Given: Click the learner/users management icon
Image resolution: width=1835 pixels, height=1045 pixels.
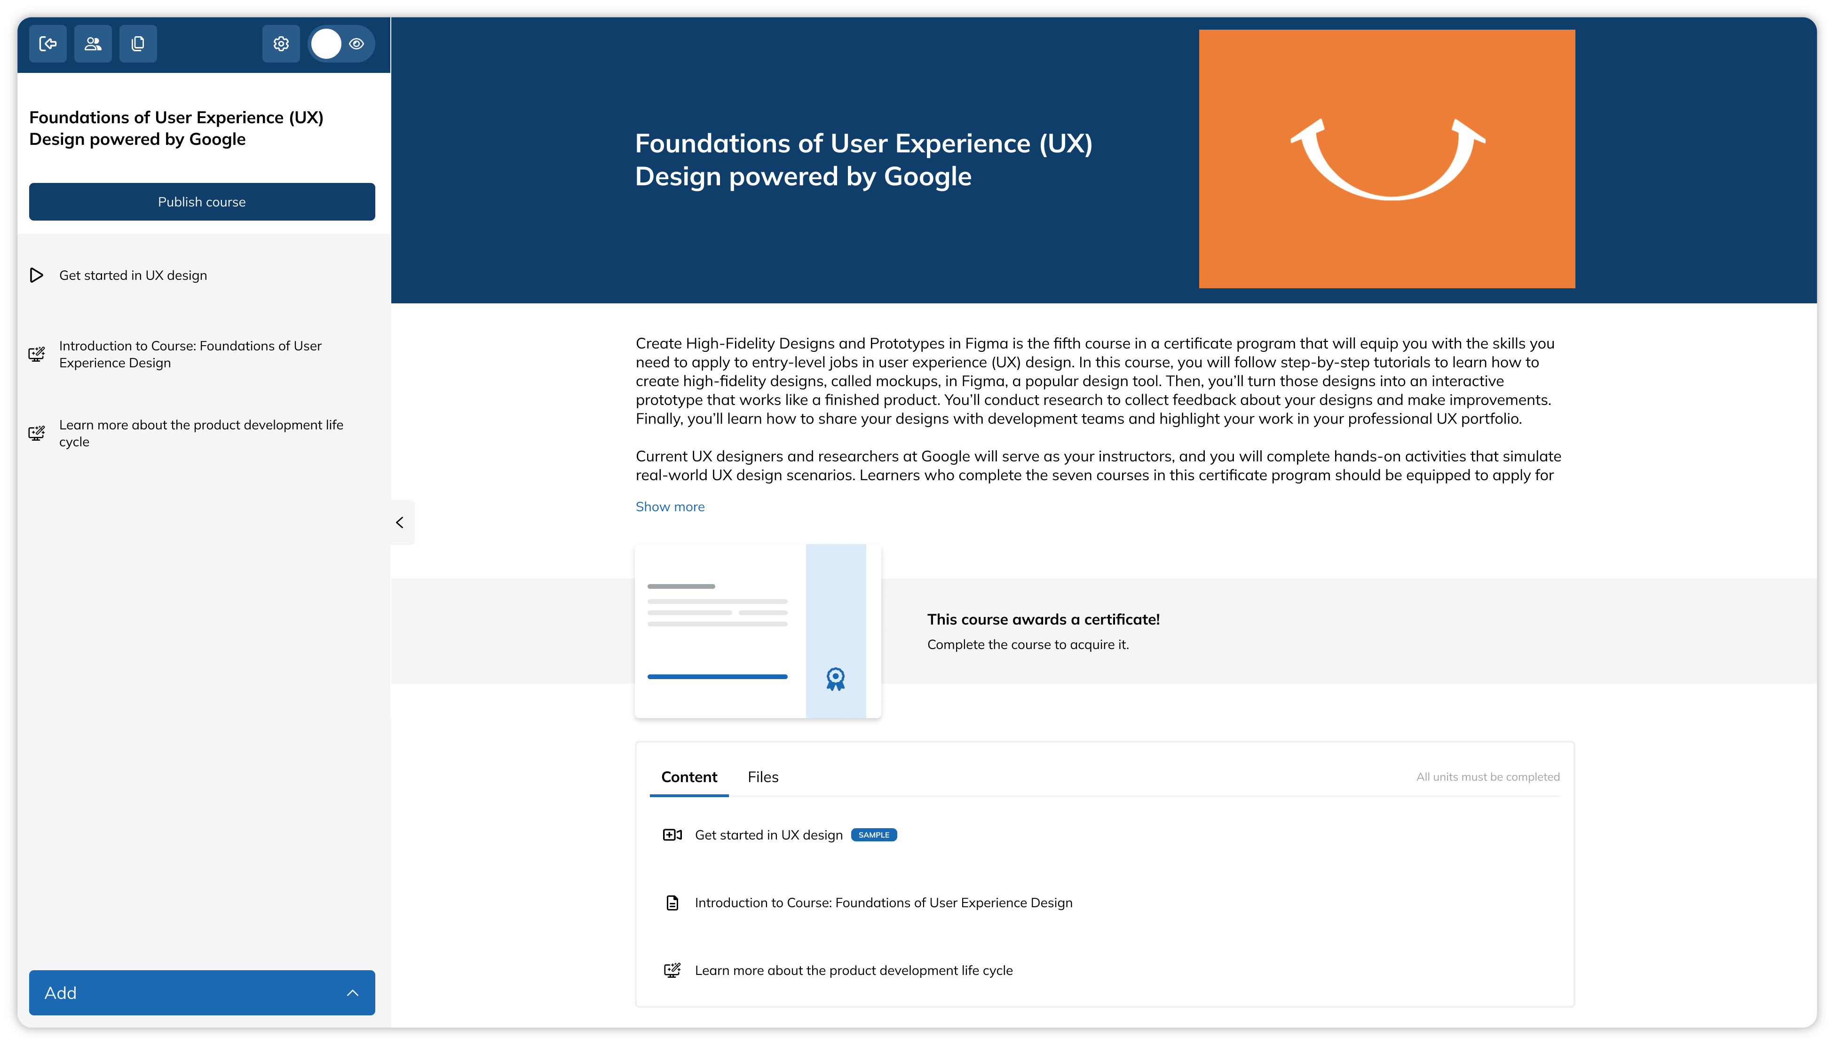Looking at the screenshot, I should point(93,43).
